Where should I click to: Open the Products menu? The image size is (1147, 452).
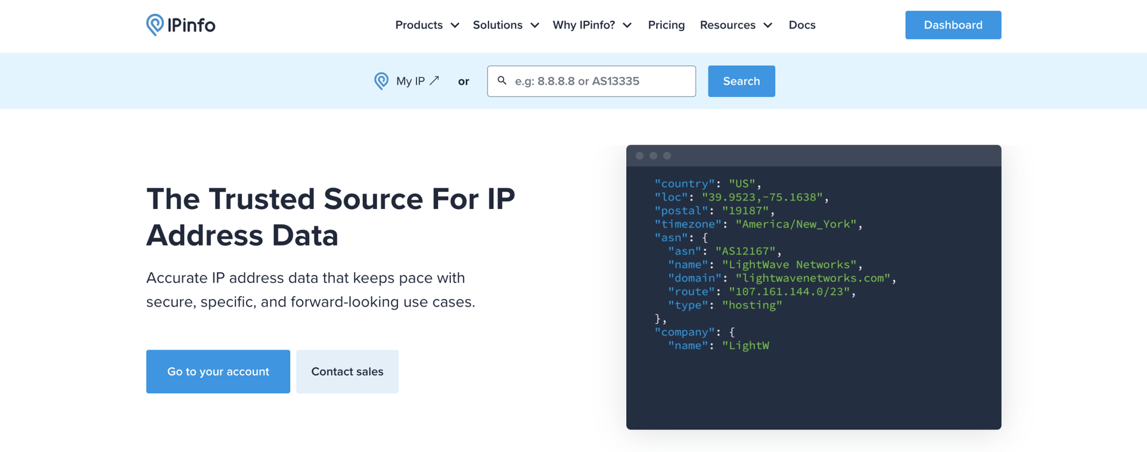pyautogui.click(x=427, y=25)
